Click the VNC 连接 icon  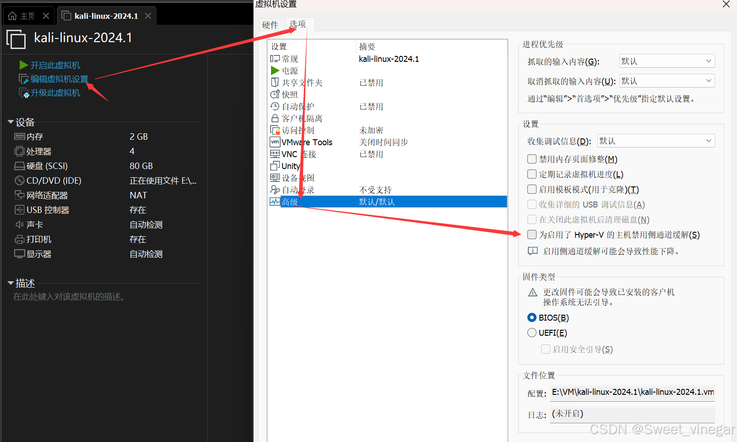(275, 154)
